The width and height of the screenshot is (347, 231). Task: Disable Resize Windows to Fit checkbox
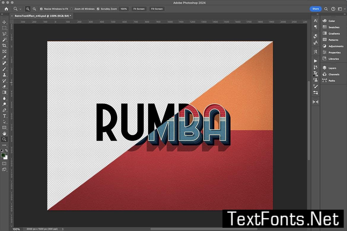coord(41,9)
